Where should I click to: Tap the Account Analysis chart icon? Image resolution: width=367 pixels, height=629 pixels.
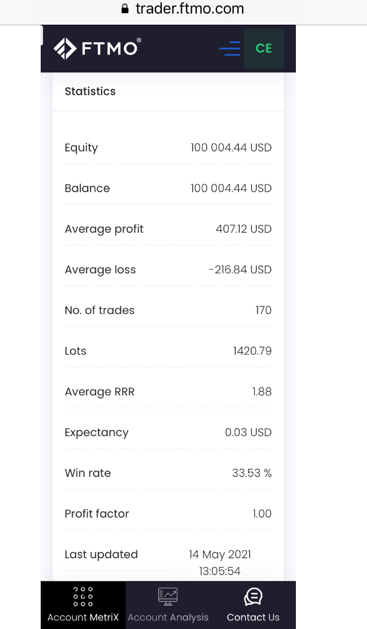[x=168, y=597]
